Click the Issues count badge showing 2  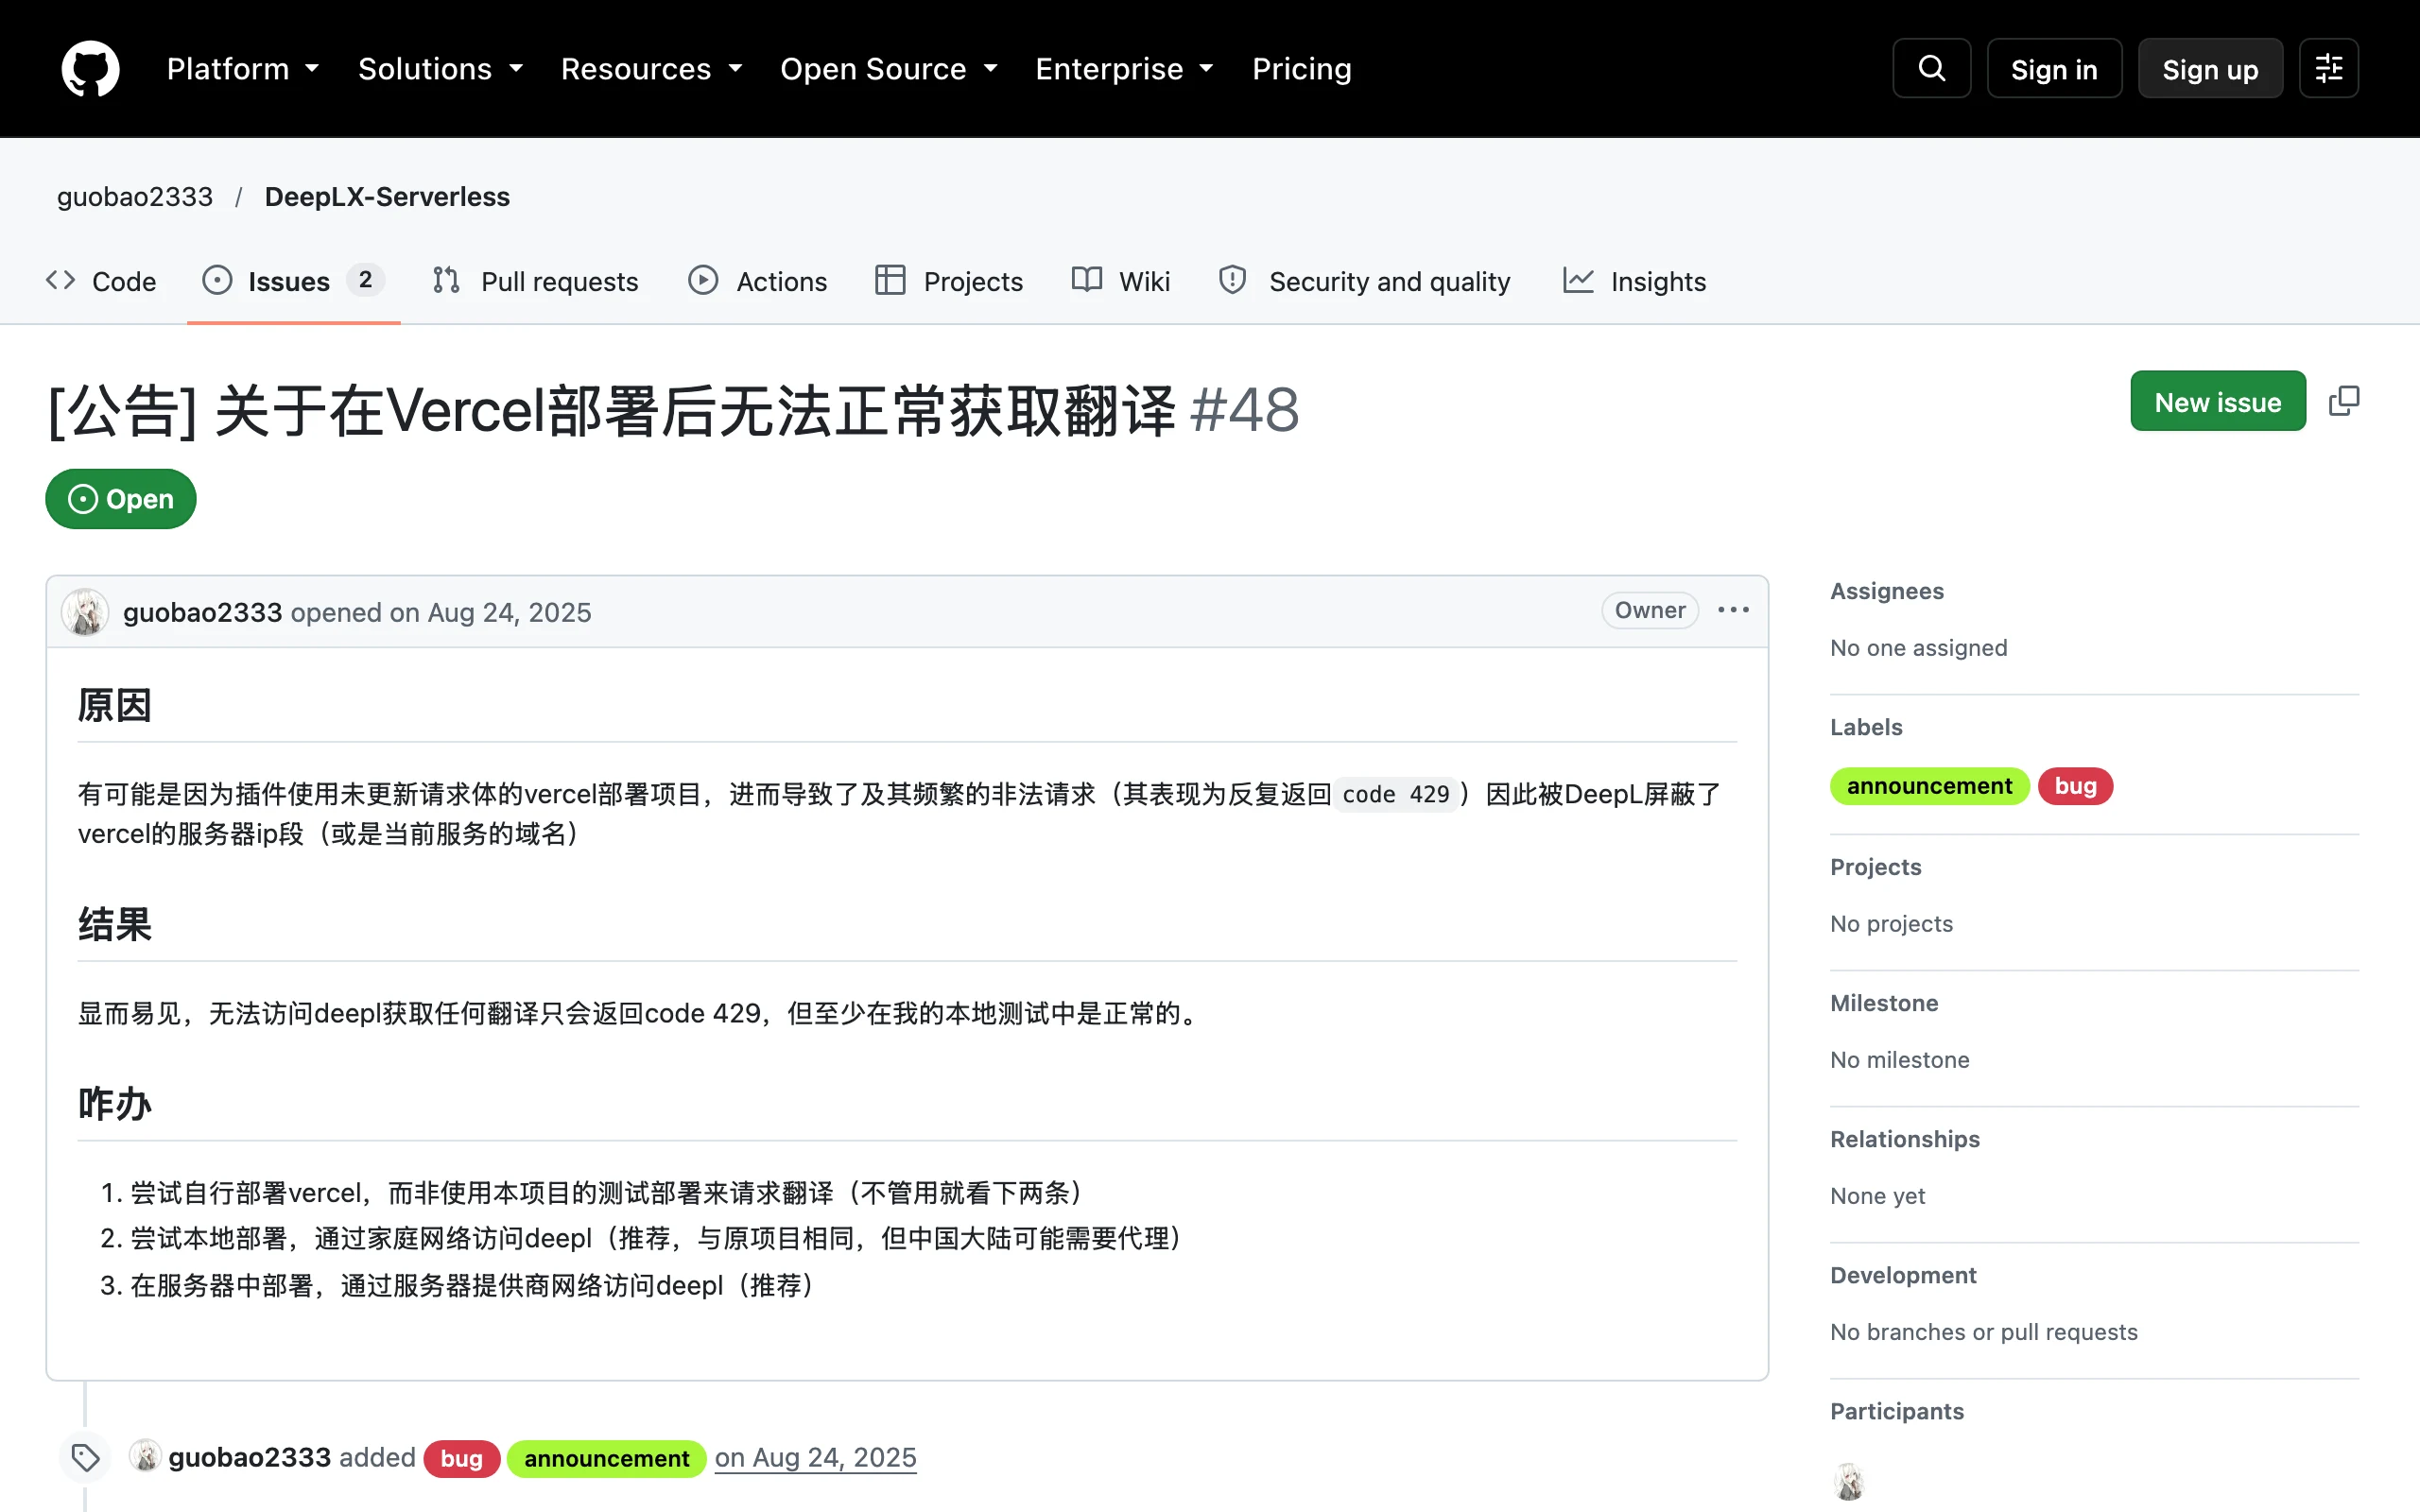(365, 280)
